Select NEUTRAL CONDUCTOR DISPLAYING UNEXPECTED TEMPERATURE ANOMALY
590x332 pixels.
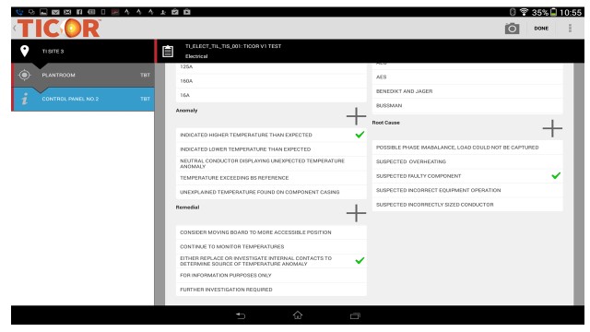point(271,163)
